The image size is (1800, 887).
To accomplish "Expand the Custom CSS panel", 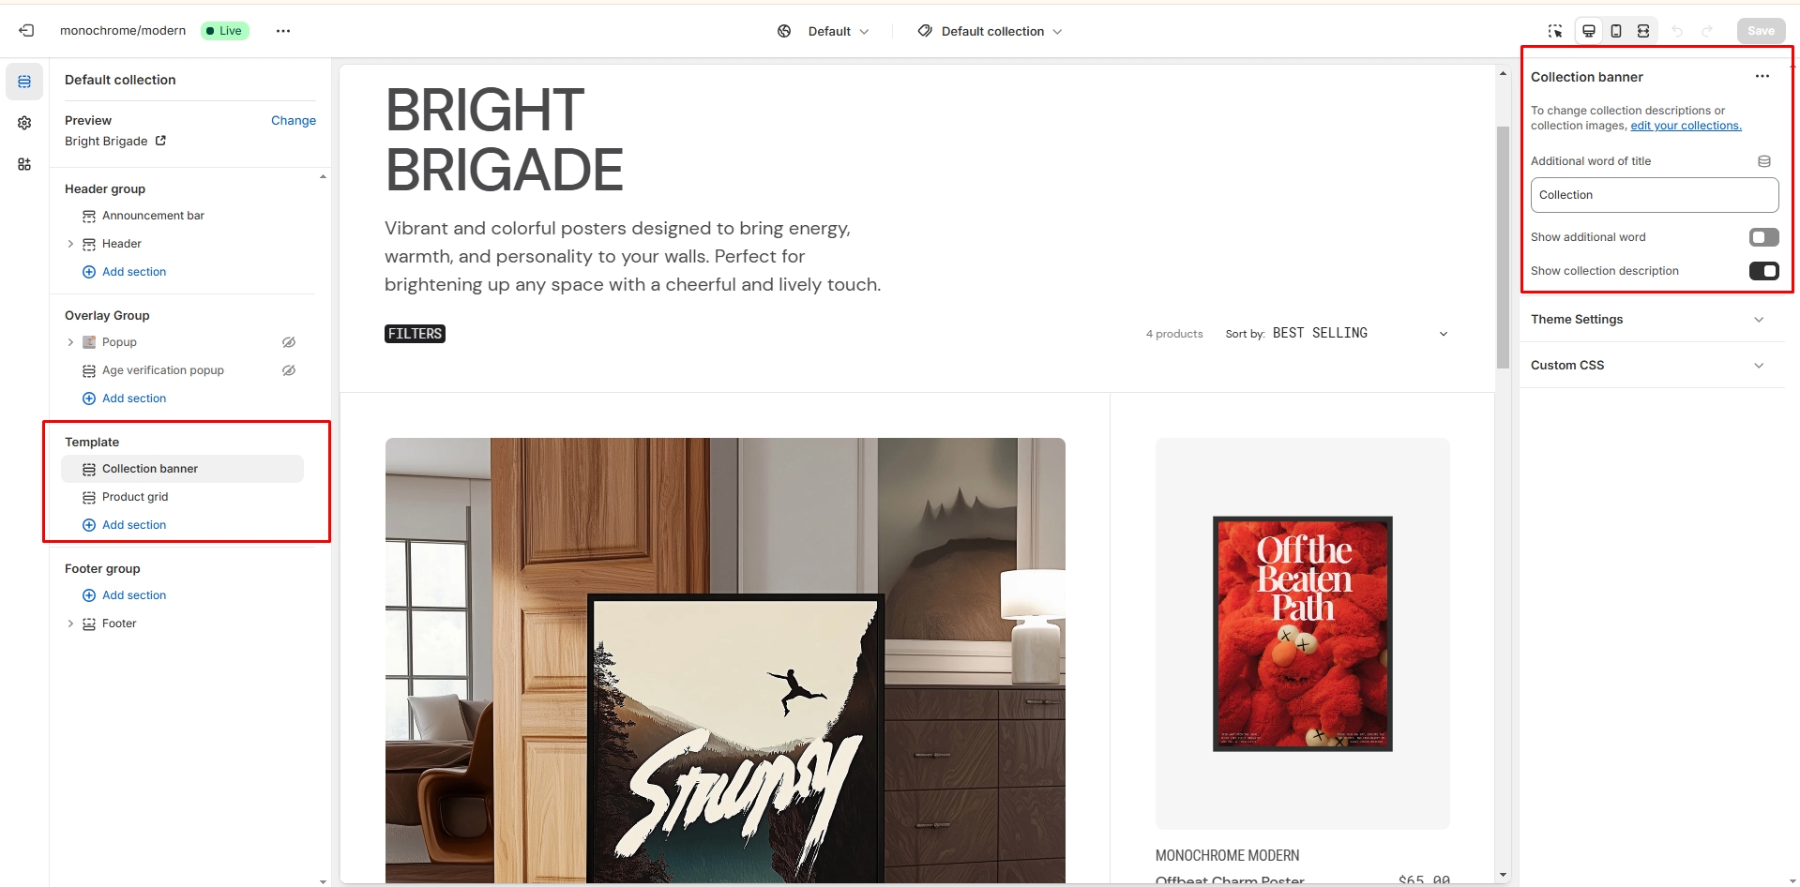I will tap(1653, 366).
